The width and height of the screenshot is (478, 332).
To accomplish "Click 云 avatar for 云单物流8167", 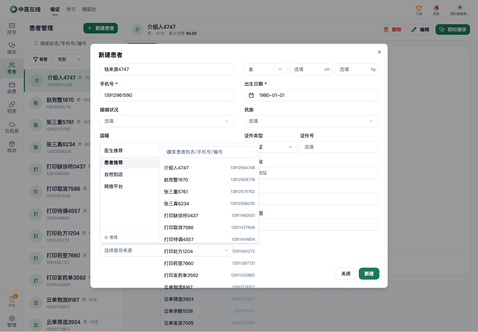I will click(x=36, y=303).
